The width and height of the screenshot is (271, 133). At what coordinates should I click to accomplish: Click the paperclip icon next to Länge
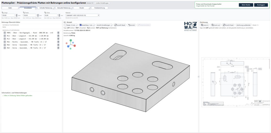[x=3, y=13]
